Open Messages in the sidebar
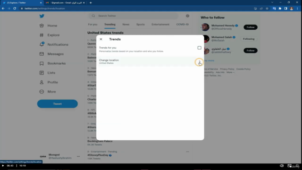 (51, 54)
